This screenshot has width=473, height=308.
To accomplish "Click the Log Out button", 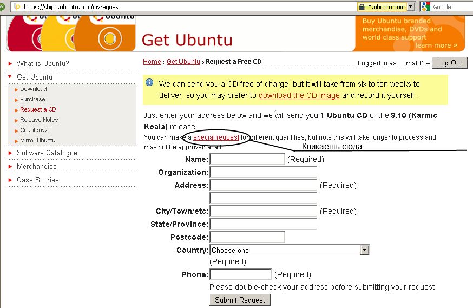I will (x=450, y=63).
